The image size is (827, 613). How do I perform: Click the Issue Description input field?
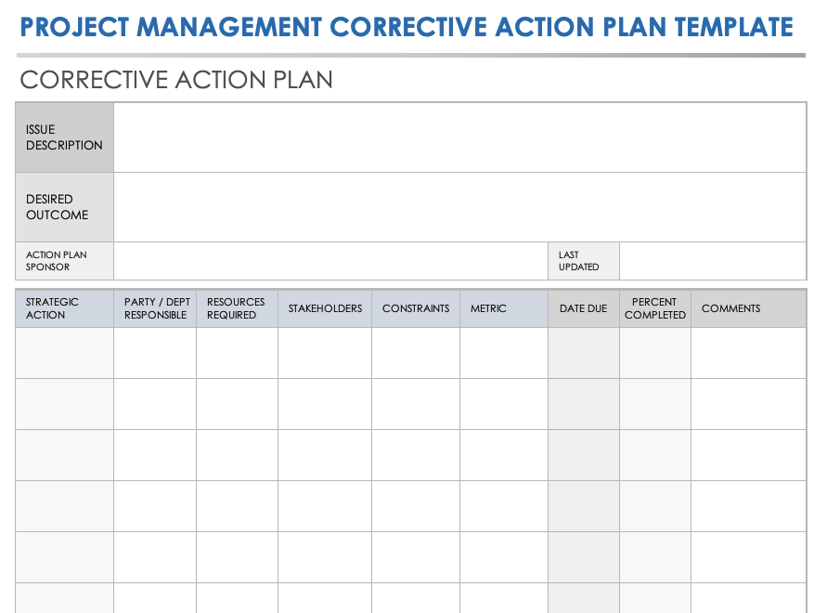click(459, 137)
